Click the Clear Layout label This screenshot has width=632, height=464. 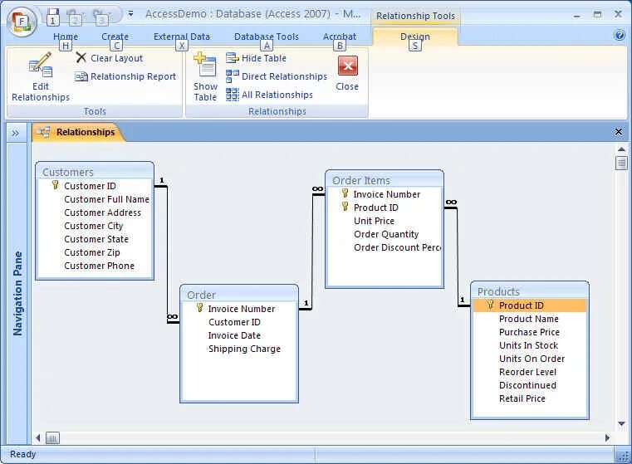[x=116, y=58]
